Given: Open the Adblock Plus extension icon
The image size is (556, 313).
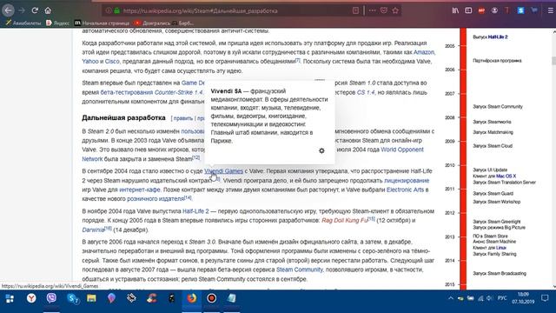Looking at the screenshot, I should (x=481, y=10).
